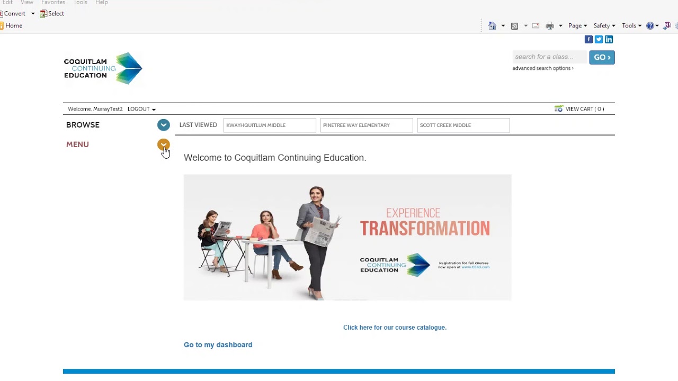Click VIEW CART link

(584, 109)
